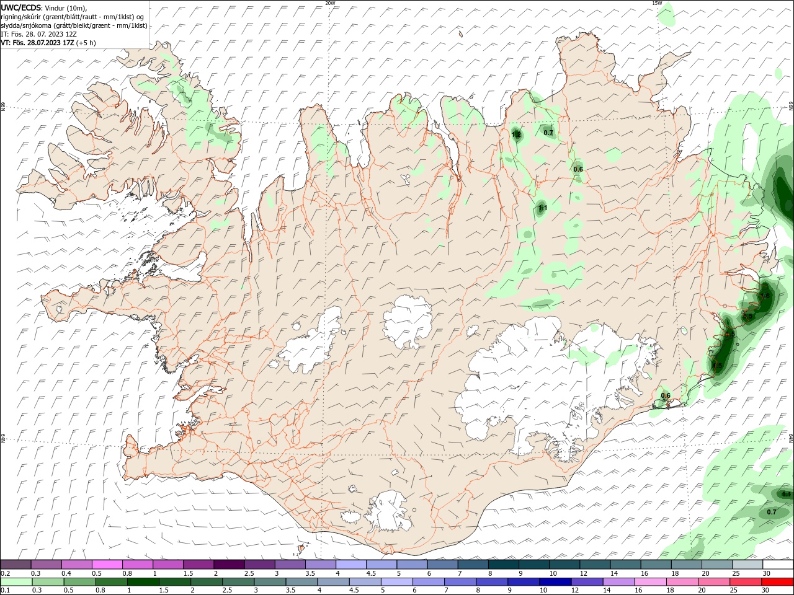Select the 6 blue-gray swatch in the upper legend row
This screenshot has width=794, height=595.
442,565
